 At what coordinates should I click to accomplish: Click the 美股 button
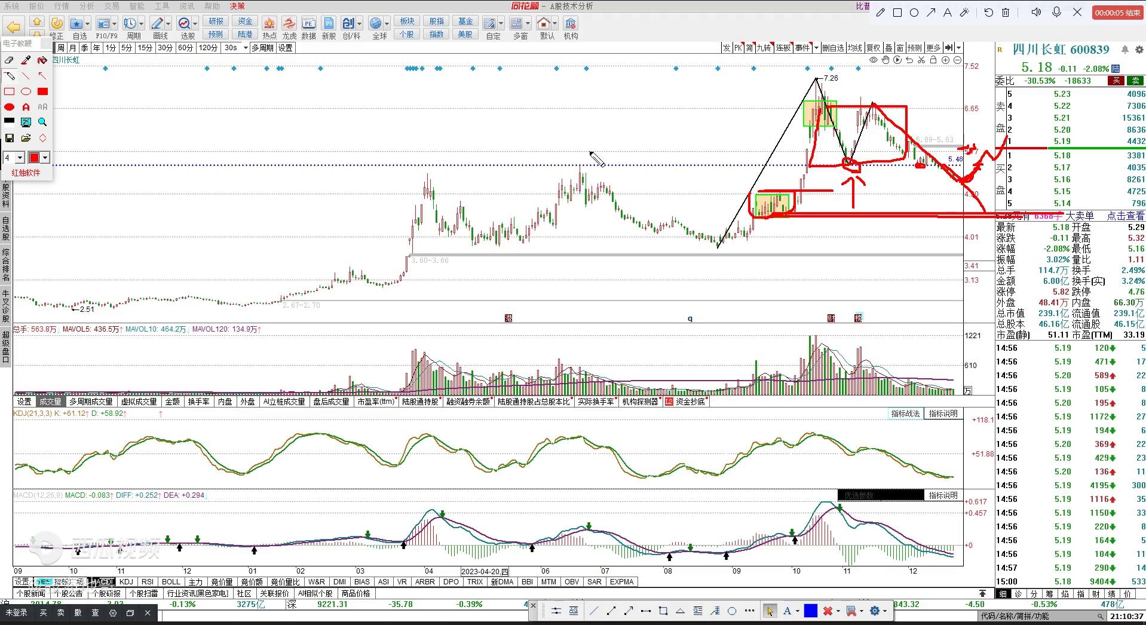[465, 34]
